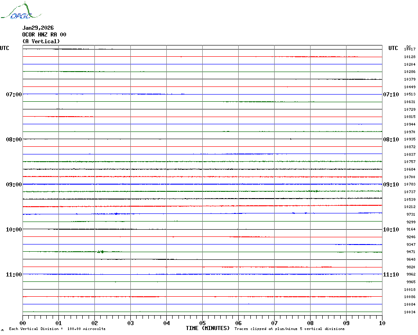Select the OCOR HNZ RA 00 station label
The image size is (418, 335).
pyautogui.click(x=44, y=35)
